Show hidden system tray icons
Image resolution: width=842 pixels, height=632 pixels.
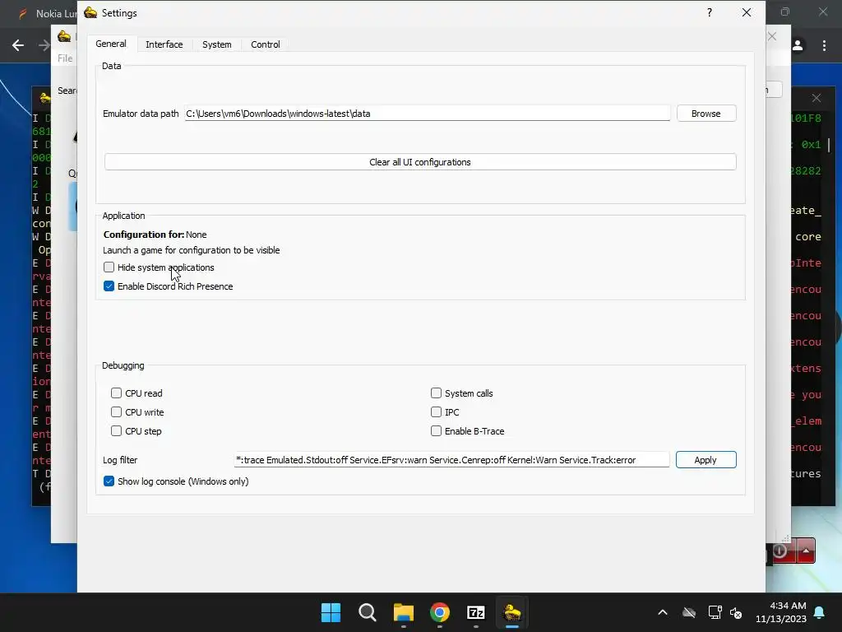point(663,612)
